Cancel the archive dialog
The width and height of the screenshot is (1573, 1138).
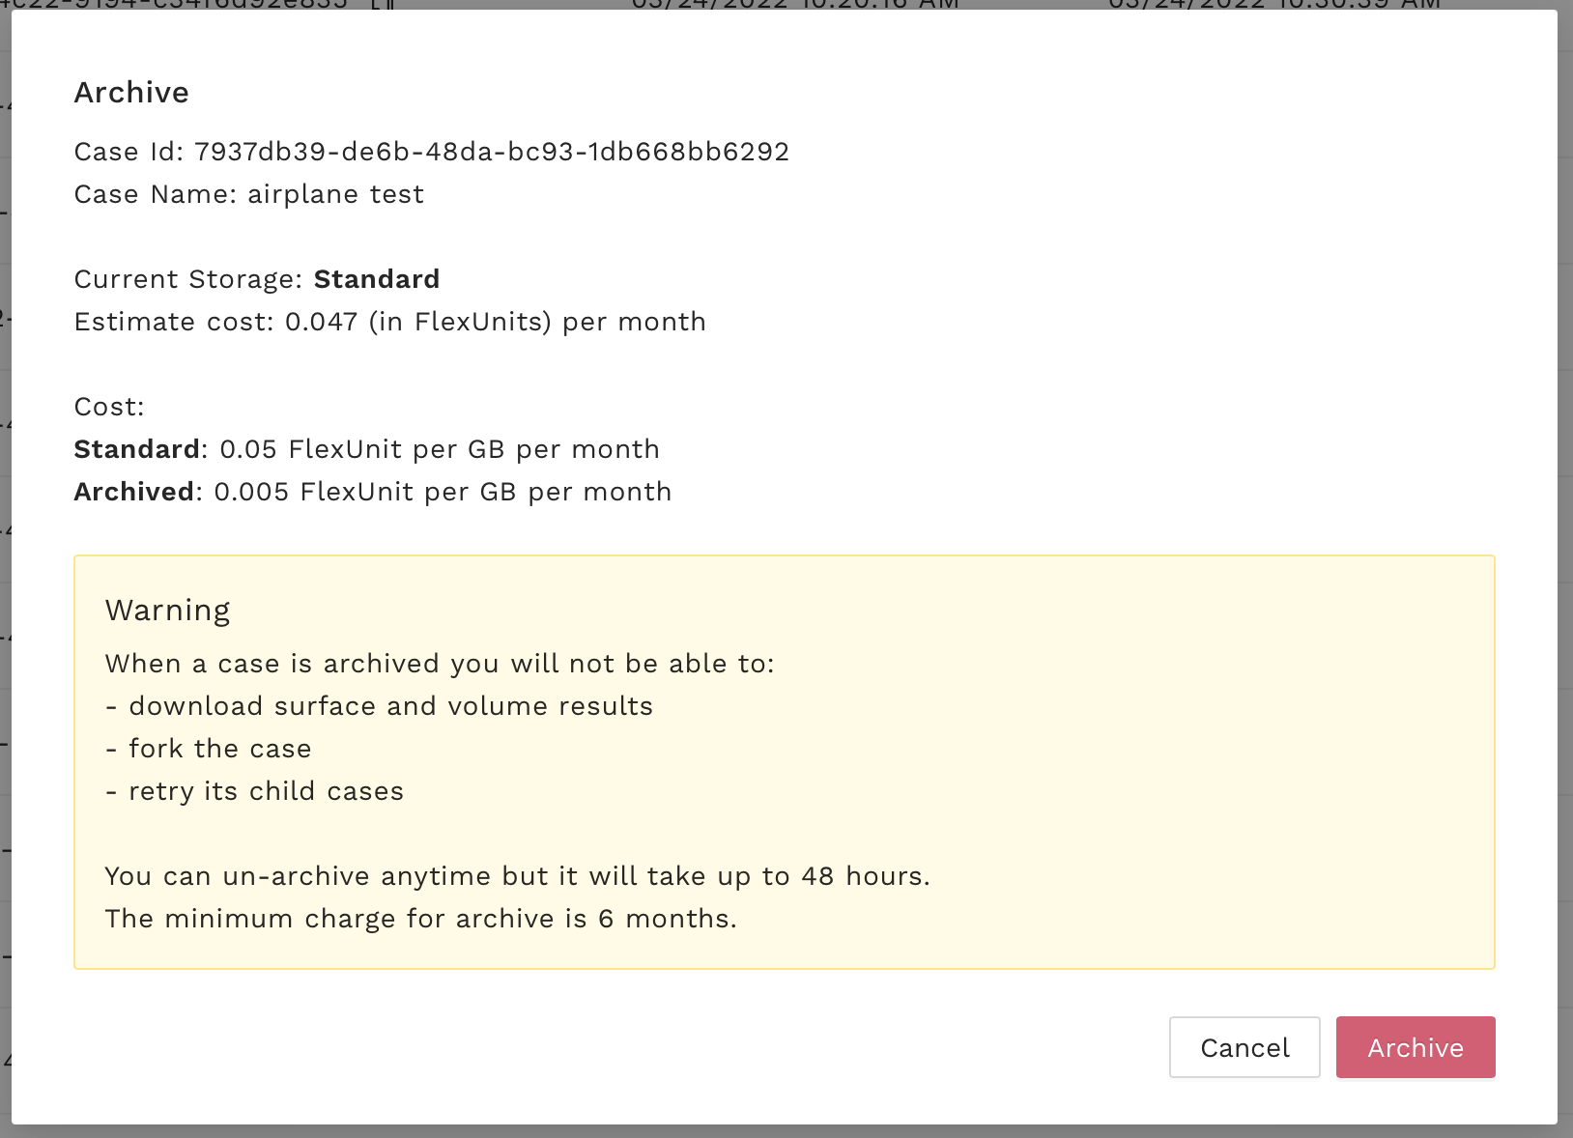tap(1244, 1047)
